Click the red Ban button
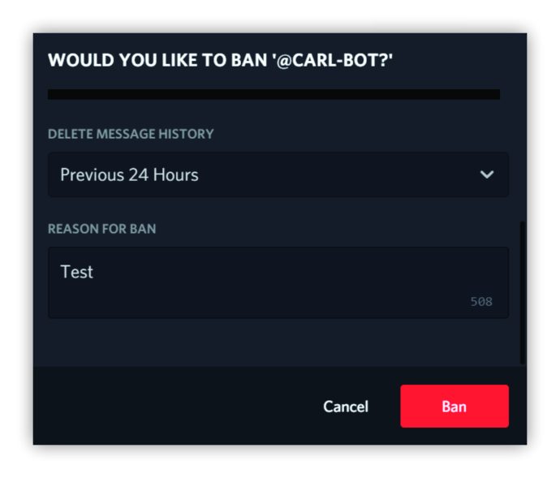Image resolution: width=560 pixels, height=478 pixels. (454, 407)
